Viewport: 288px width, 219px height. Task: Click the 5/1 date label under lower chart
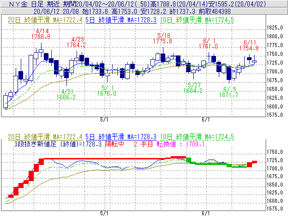click(104, 213)
